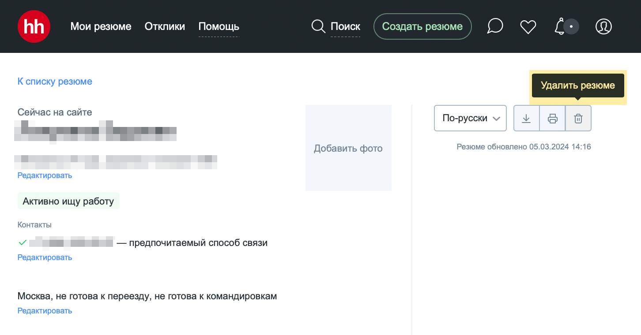641x335 pixels.
Task: Download the resume with the arrow icon
Action: tap(526, 118)
